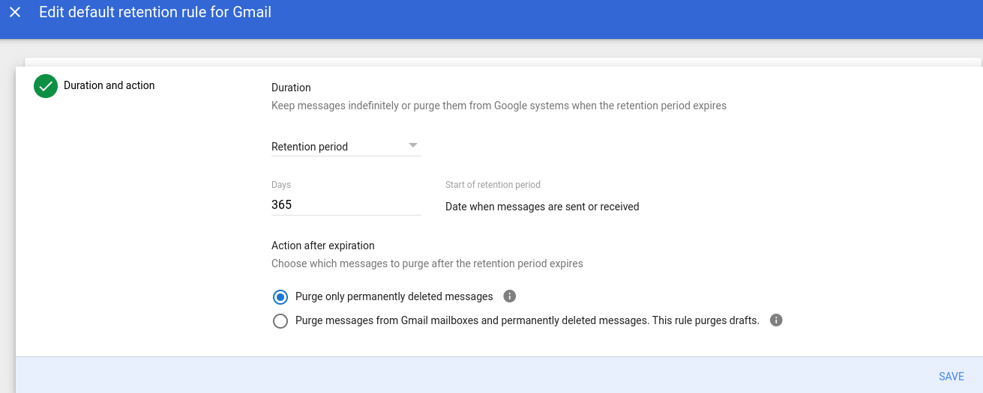Click the Keep messages indefinitely description text
Viewport: 983px width, 393px height.
pyautogui.click(x=499, y=106)
